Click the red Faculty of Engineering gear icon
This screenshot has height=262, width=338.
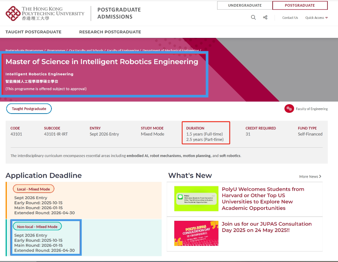pos(289,109)
